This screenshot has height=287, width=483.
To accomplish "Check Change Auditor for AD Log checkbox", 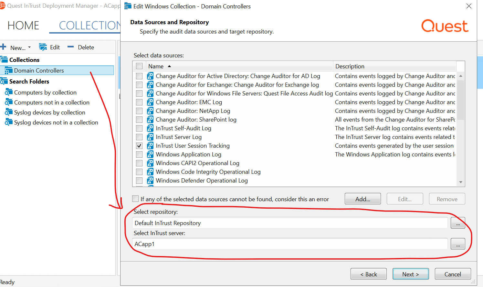I will 139,76.
